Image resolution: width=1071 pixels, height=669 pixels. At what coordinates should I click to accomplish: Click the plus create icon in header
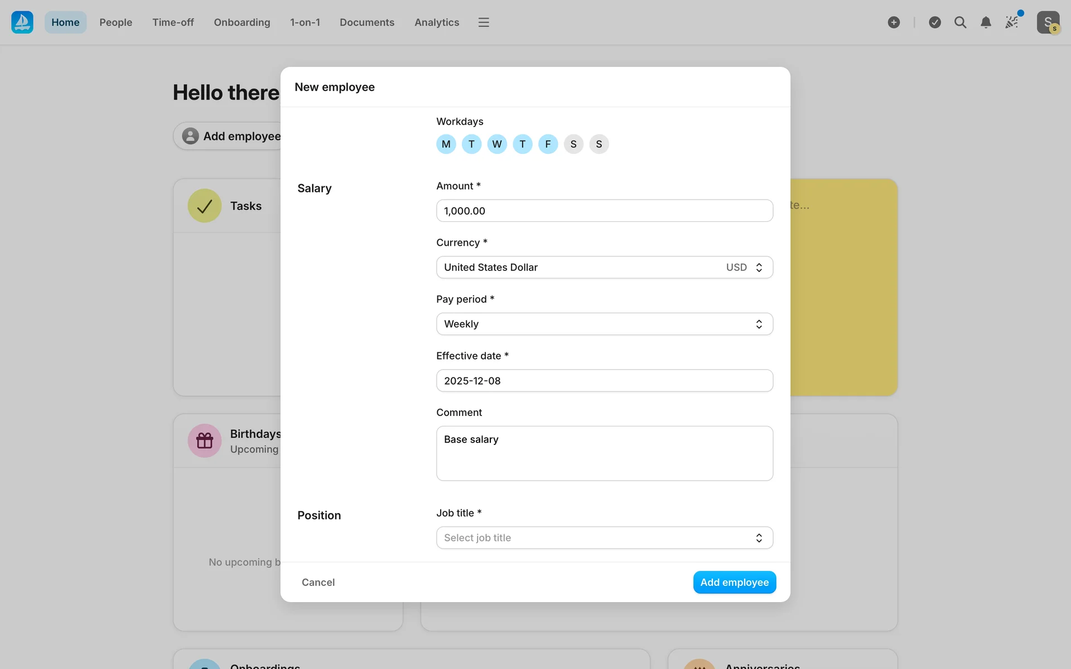894,22
